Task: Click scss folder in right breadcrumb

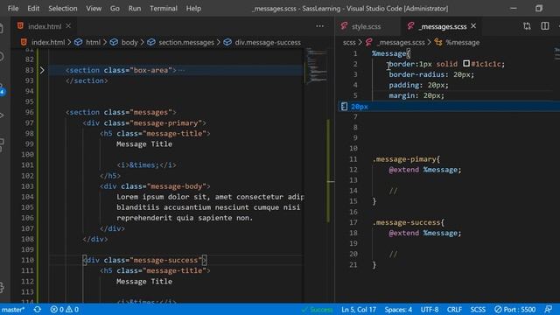Action: 349,43
